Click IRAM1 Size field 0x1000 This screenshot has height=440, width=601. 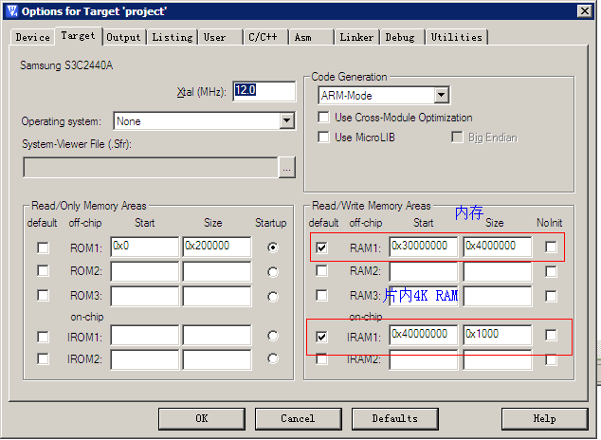pyautogui.click(x=498, y=335)
